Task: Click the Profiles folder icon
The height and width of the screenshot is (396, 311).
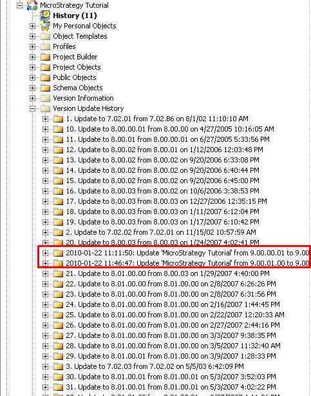Action: point(46,46)
